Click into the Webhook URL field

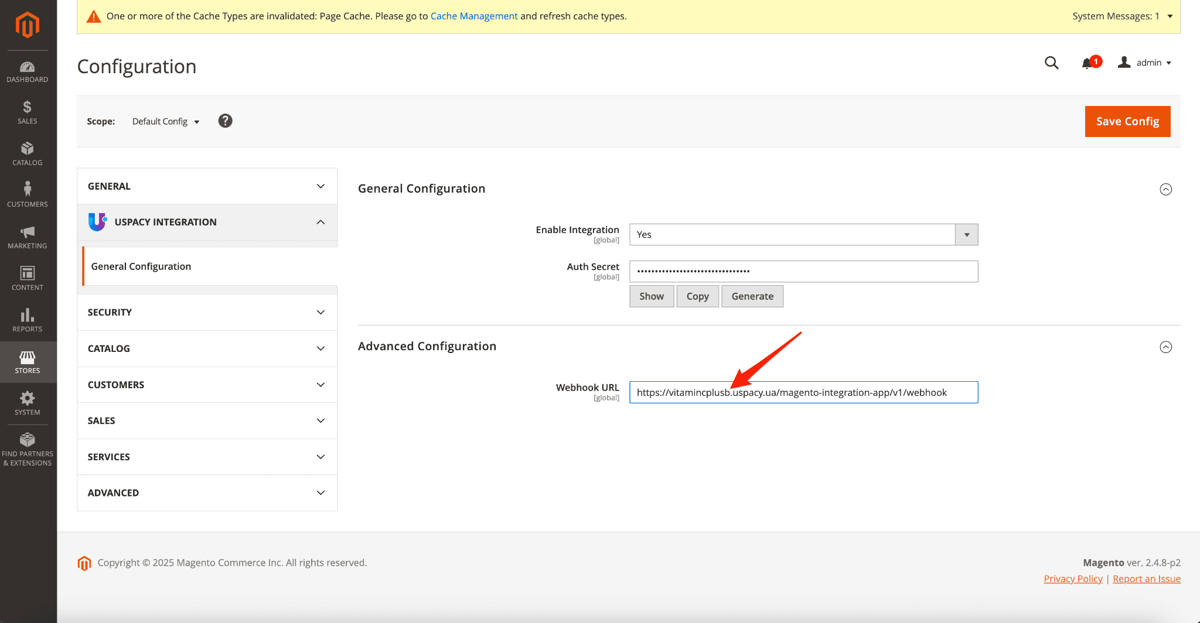[803, 392]
